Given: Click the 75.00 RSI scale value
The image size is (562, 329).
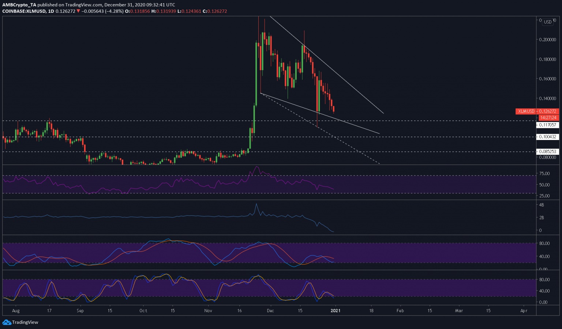Looking at the screenshot, I should (544, 174).
